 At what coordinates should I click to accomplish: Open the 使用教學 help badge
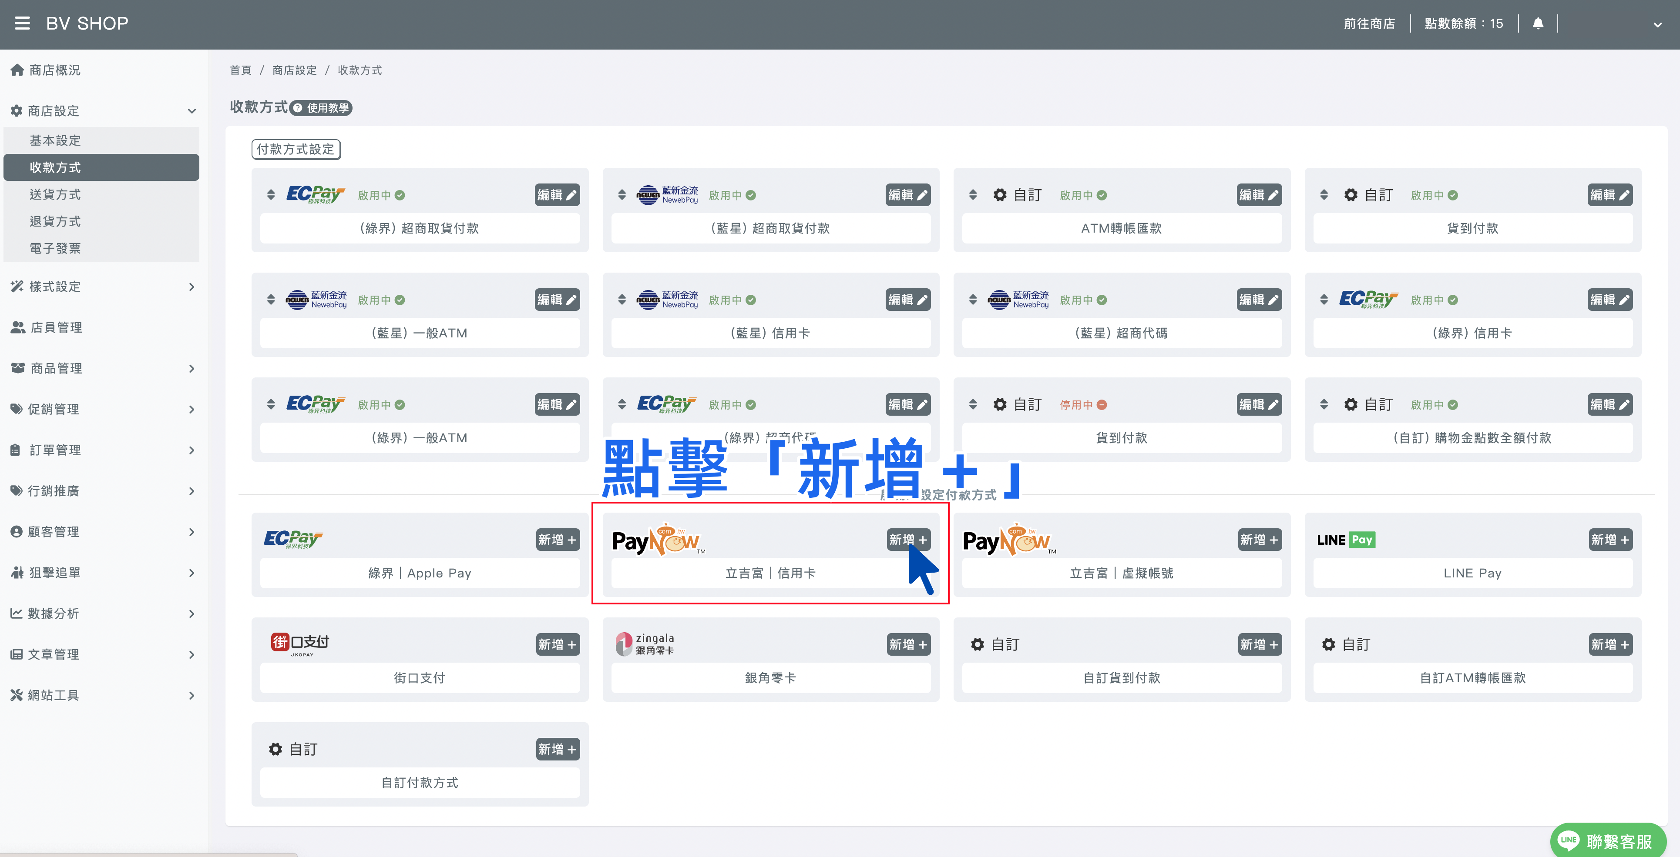pos(321,107)
